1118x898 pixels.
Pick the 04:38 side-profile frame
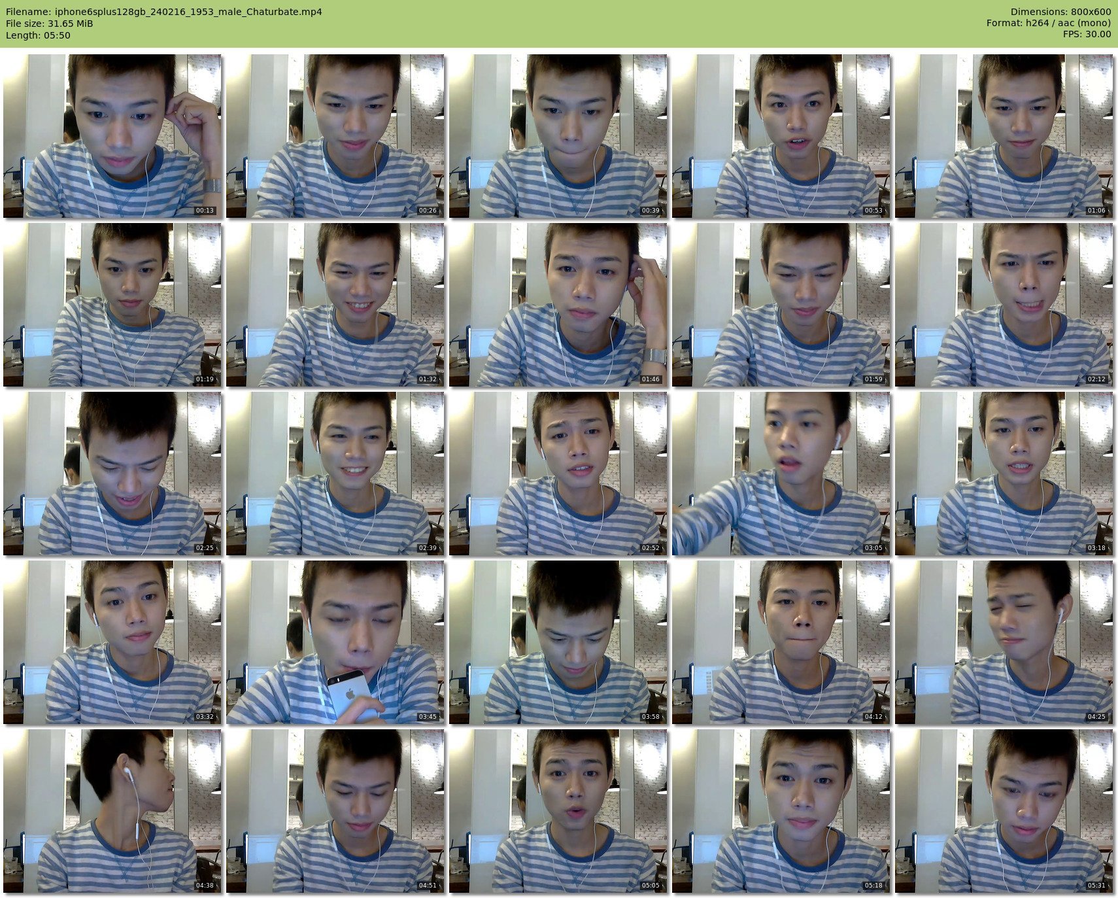click(x=112, y=811)
